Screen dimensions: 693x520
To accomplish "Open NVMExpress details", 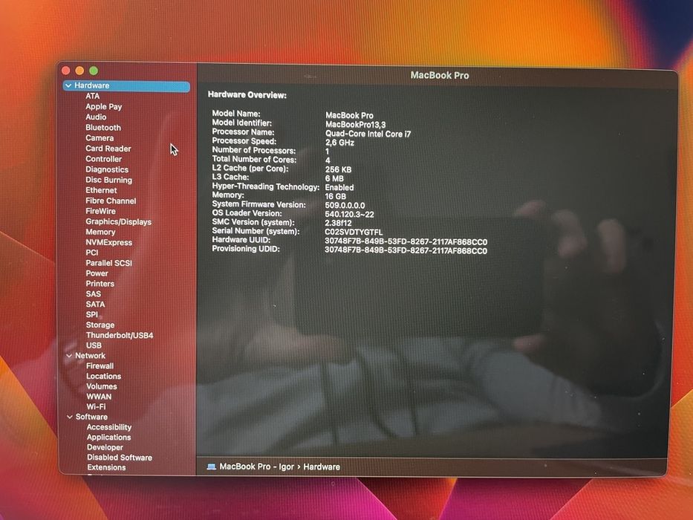I will click(108, 242).
